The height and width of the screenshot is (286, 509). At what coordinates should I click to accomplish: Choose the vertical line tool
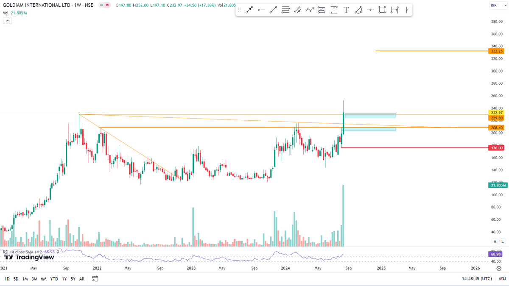click(x=406, y=10)
